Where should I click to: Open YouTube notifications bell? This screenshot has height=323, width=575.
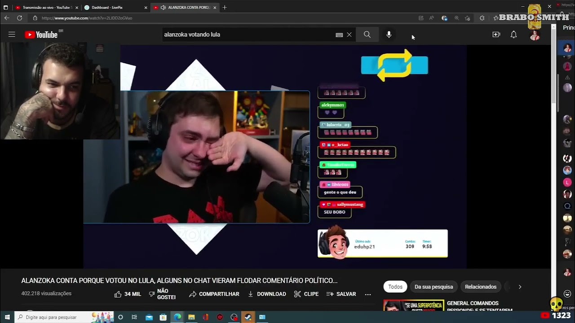click(x=513, y=35)
